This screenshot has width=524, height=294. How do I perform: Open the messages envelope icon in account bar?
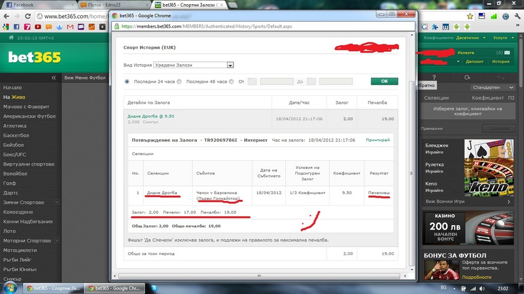pos(507,53)
